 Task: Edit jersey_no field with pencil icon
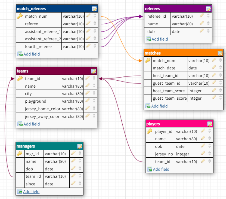tap(203, 153)
